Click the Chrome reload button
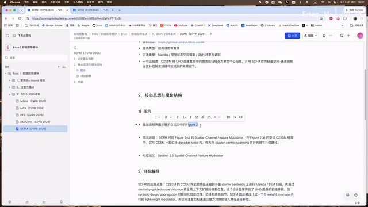 pos(20,18)
